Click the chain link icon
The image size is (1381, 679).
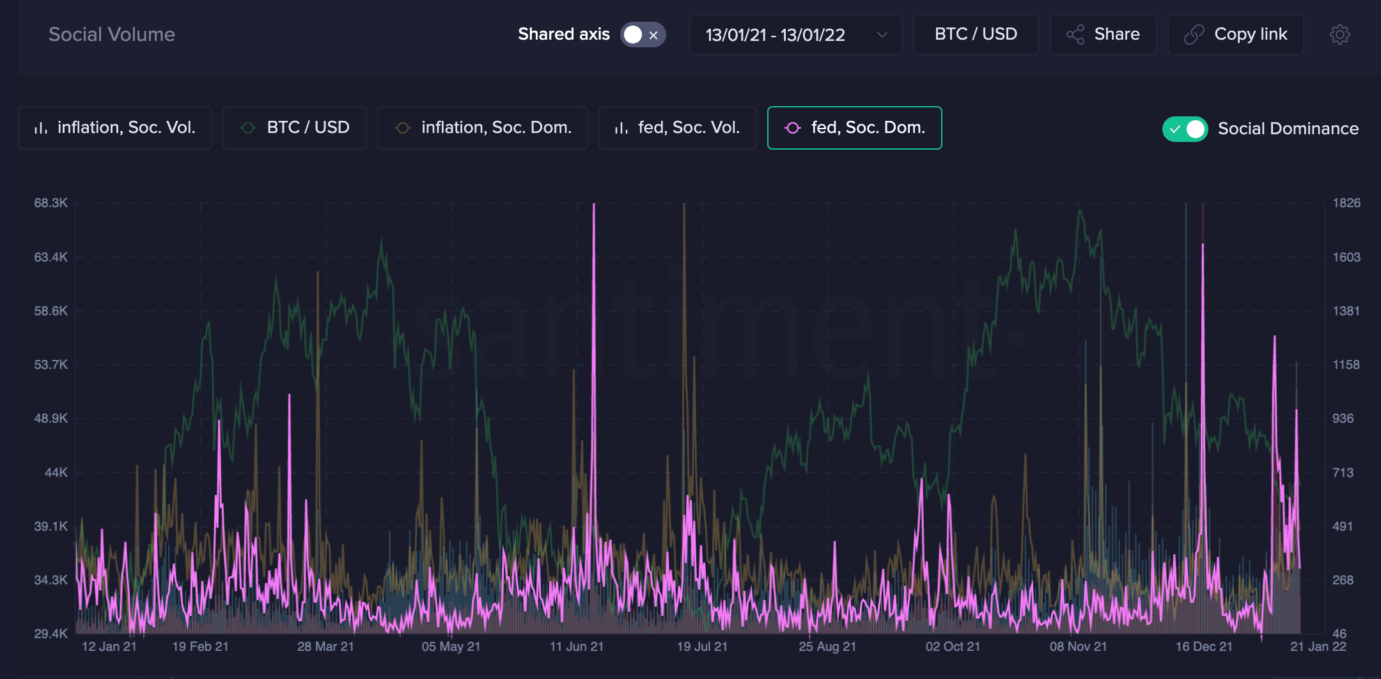click(1194, 35)
